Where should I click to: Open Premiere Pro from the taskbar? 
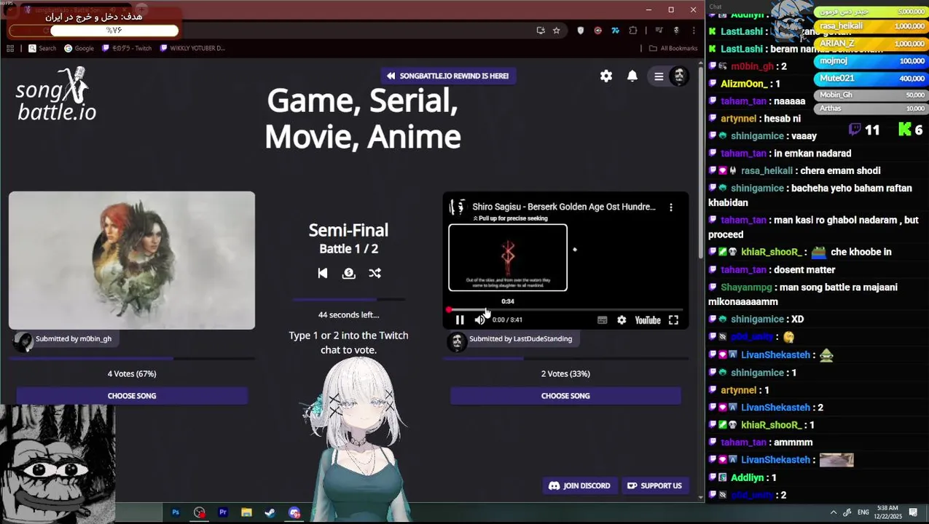[223, 512]
